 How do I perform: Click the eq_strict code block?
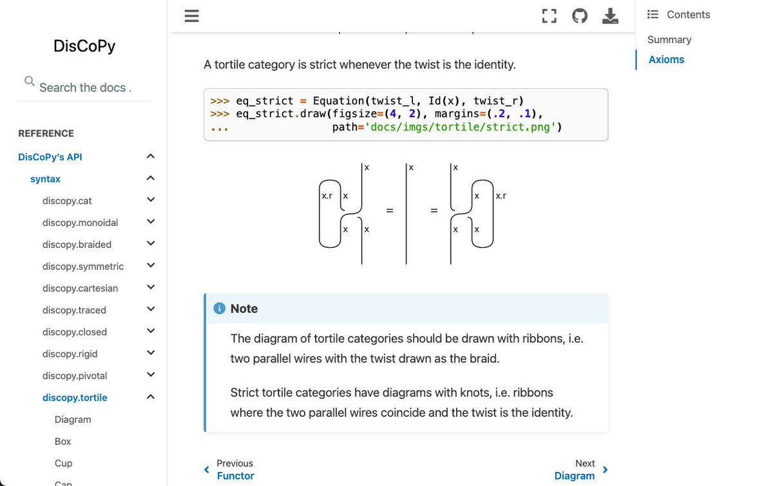pos(406,114)
